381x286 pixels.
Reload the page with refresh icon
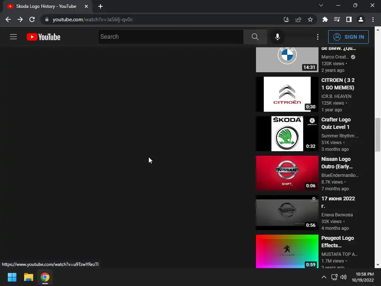tap(32, 19)
